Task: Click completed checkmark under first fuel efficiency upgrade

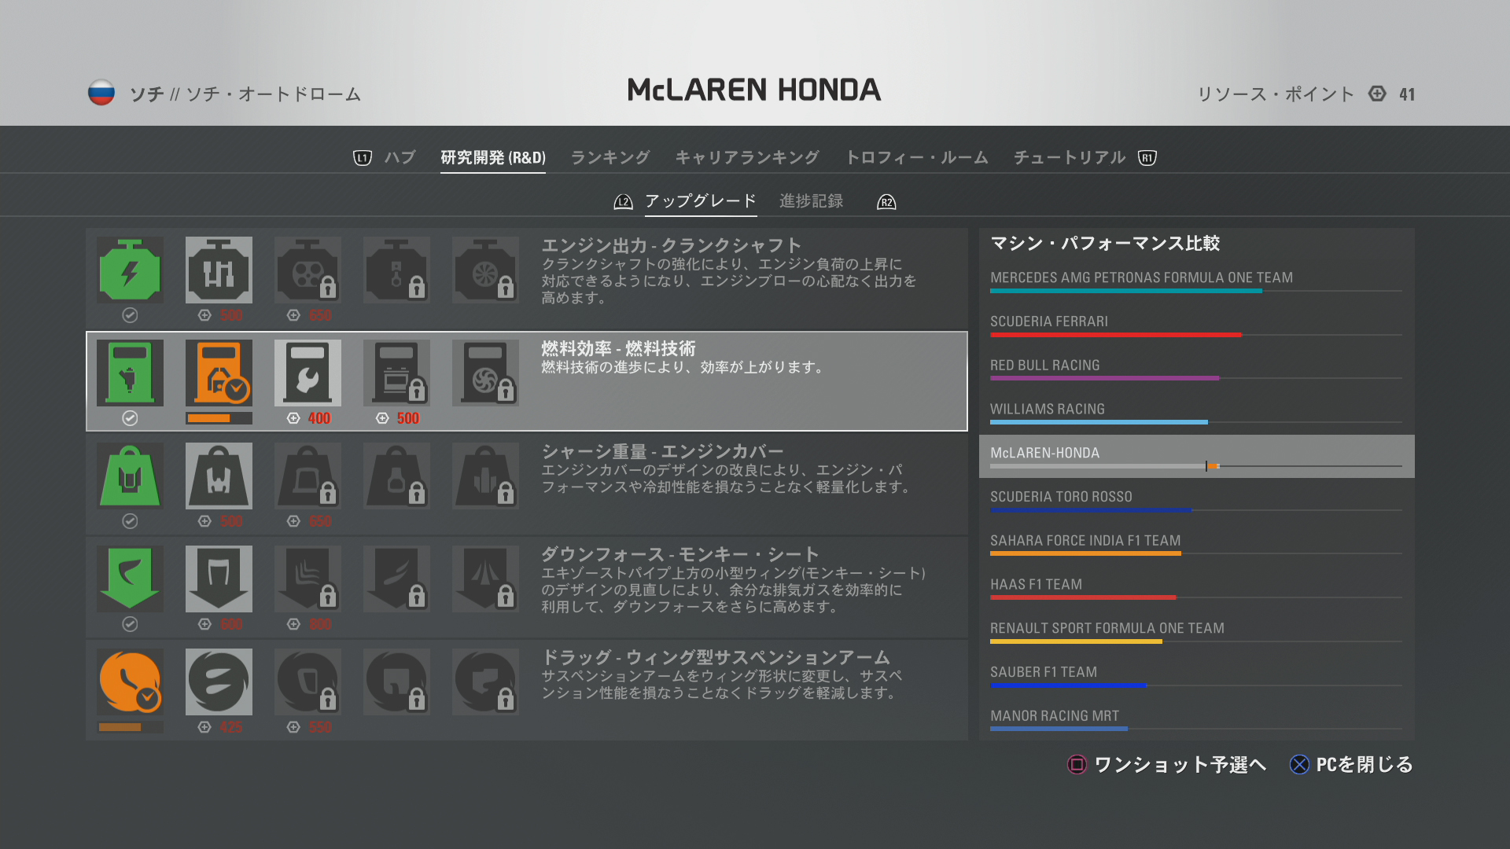Action: [x=130, y=418]
